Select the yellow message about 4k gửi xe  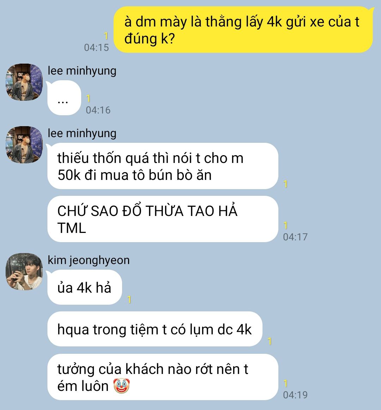[243, 30]
